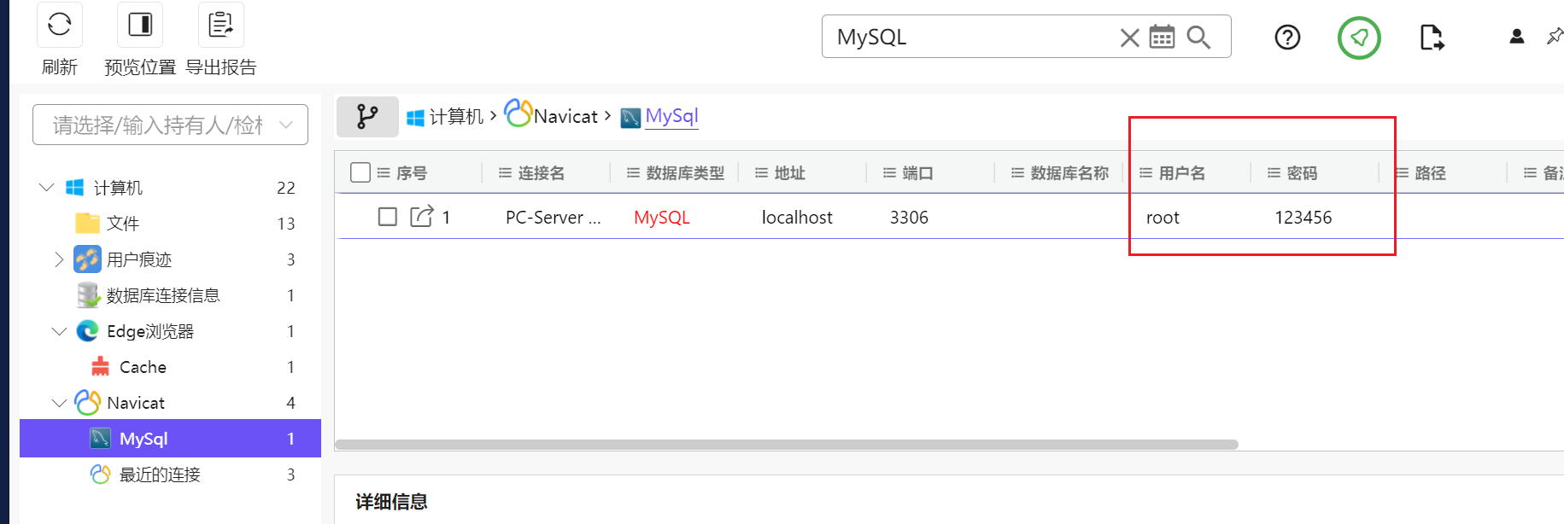Open the help question mark icon
Screen dimensions: 1564x524
(x=1286, y=38)
